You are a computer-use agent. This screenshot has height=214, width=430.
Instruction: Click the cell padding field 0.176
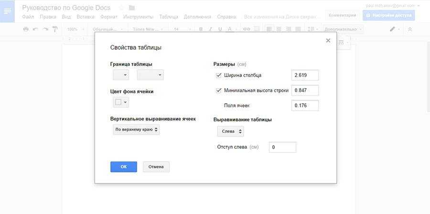tap(305, 105)
